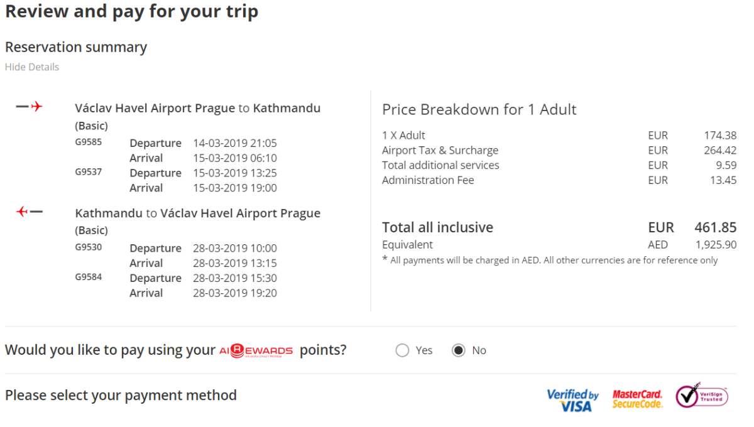Click the Reservation summary heading

tap(76, 47)
